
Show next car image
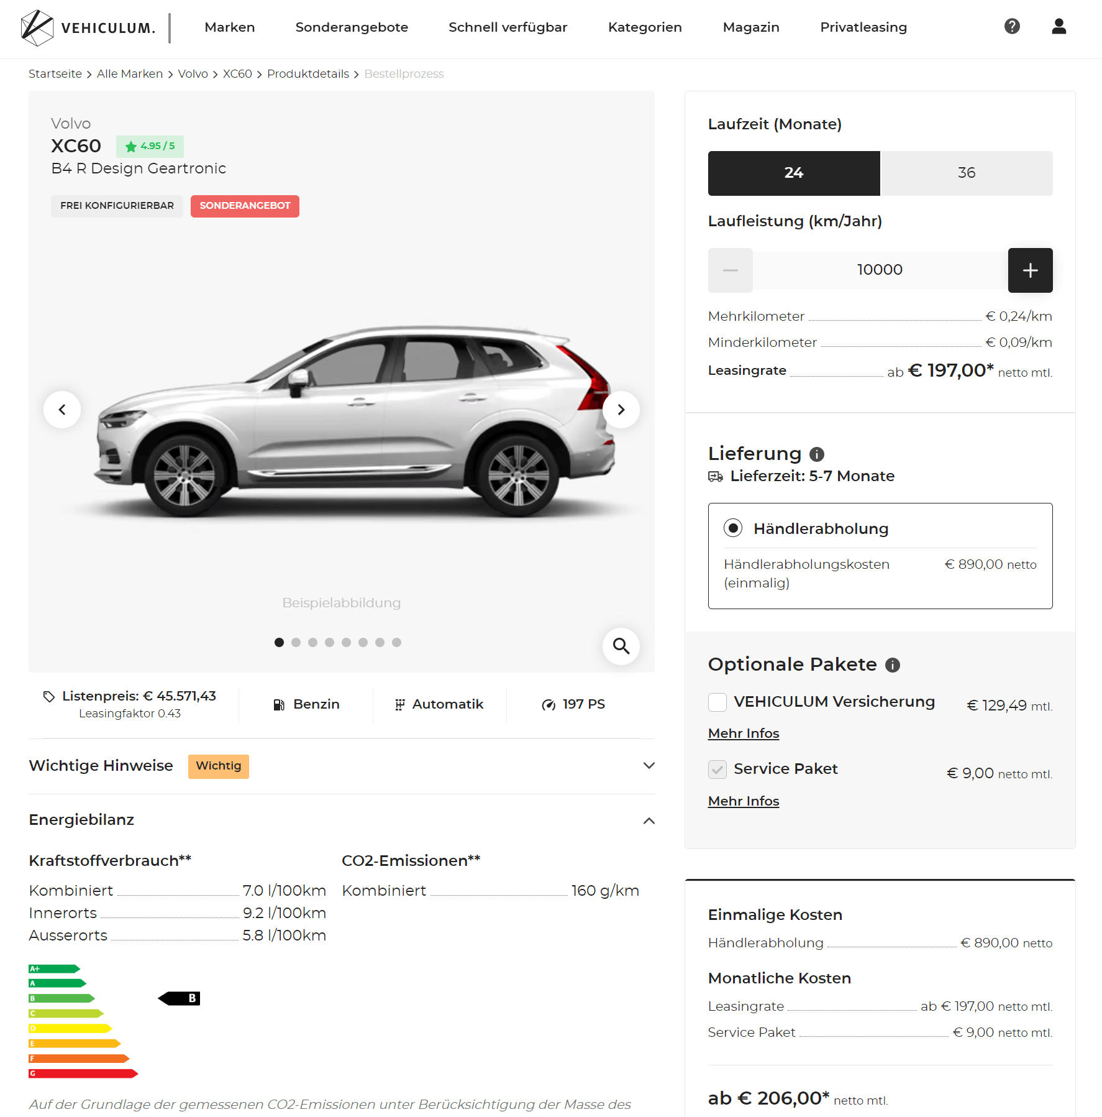tap(621, 410)
